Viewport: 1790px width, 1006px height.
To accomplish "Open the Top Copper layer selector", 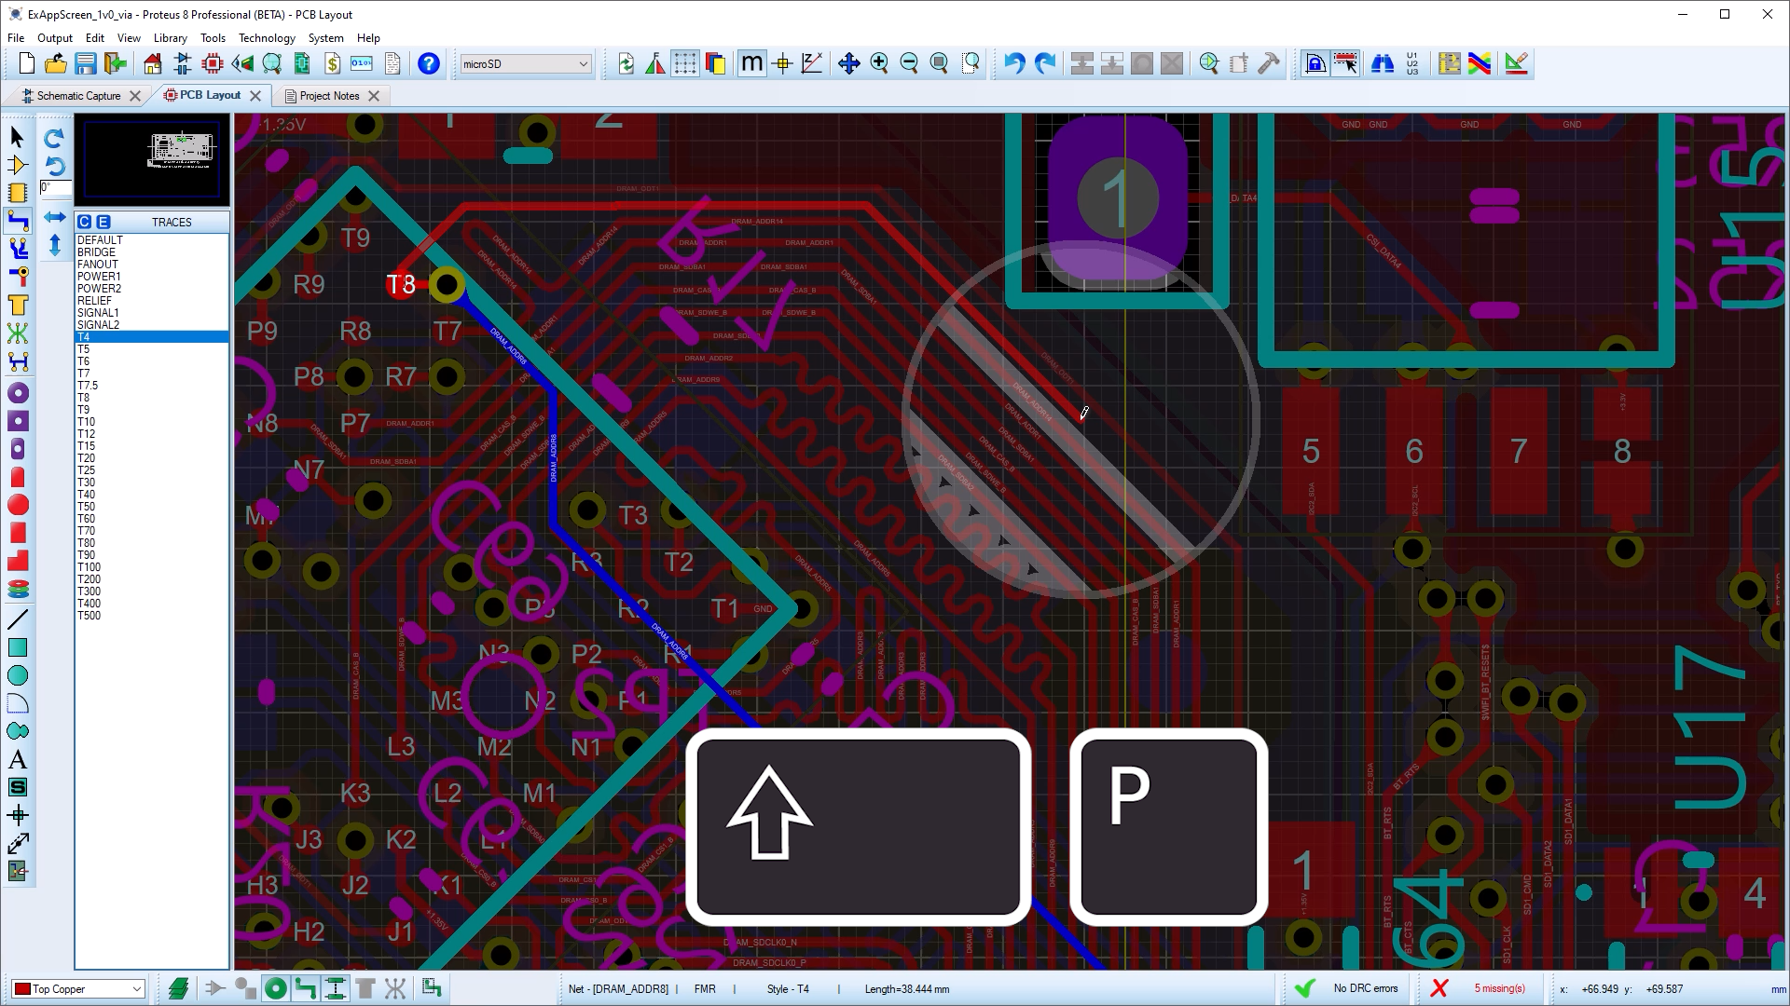I will (138, 988).
